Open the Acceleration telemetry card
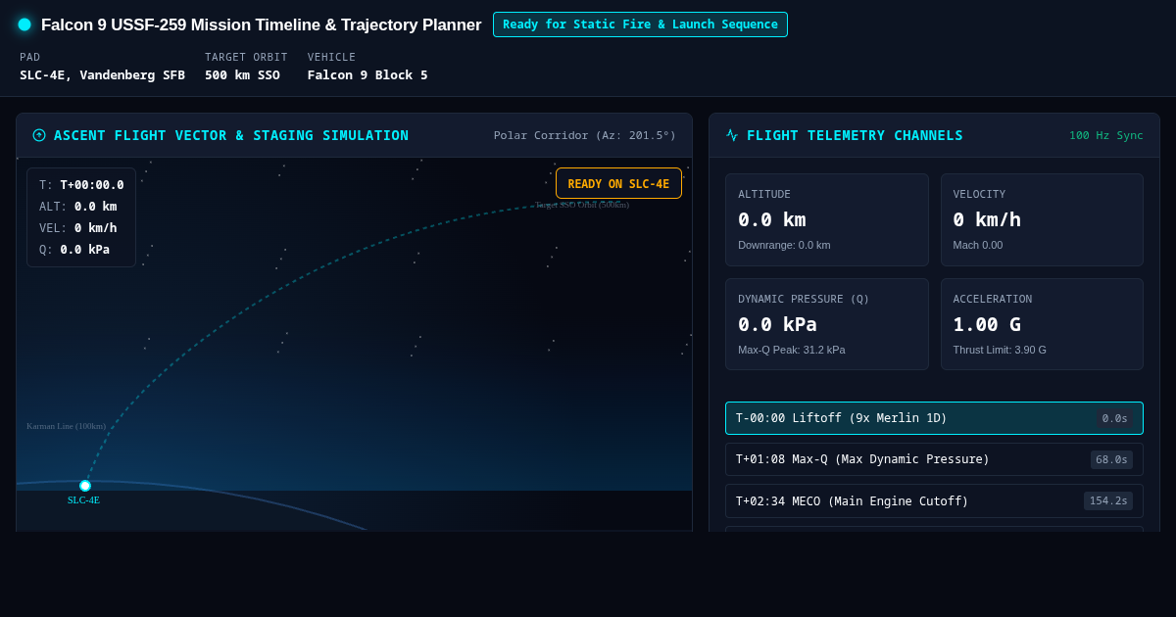This screenshot has height=617, width=1176. [1042, 324]
